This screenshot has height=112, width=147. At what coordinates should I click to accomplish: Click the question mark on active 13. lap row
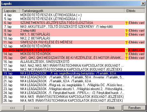[x=126, y=50]
